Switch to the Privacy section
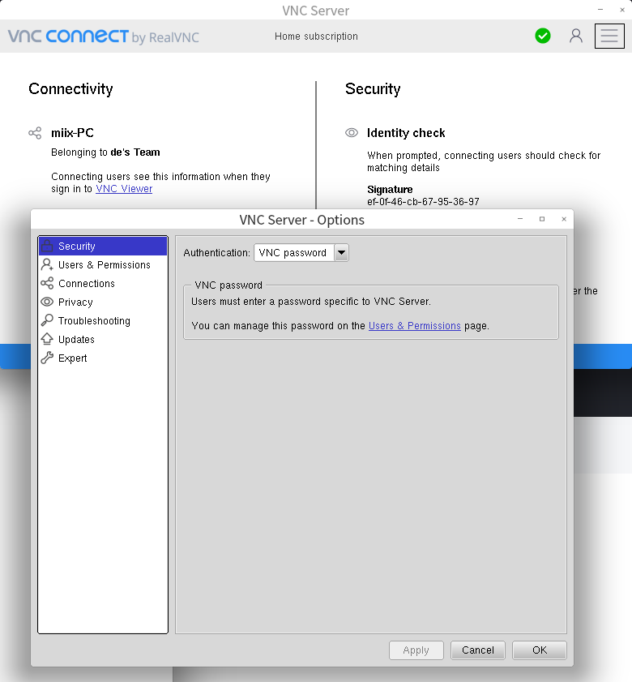Screen dimensions: 632x682 [x=103, y=302]
